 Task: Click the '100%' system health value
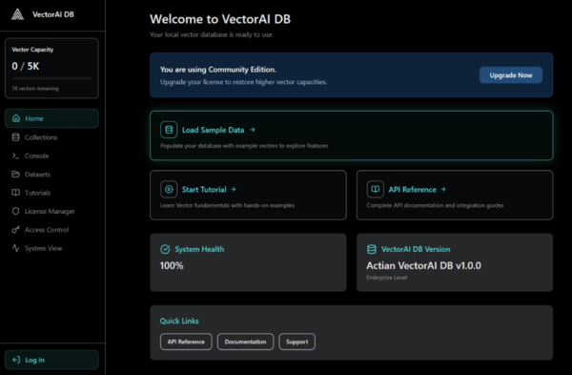coord(172,265)
